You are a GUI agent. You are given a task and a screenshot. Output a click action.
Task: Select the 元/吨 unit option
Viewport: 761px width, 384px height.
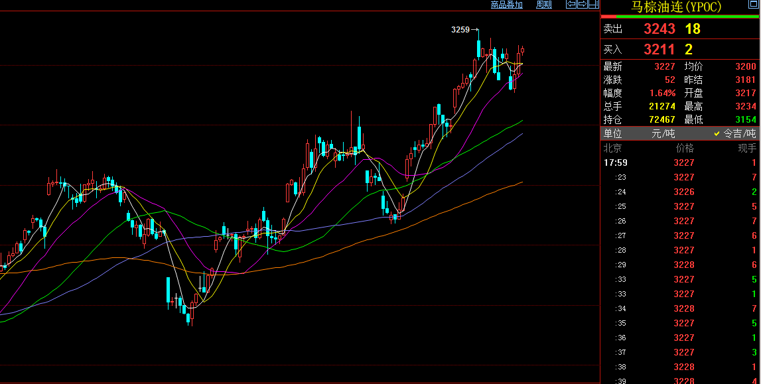663,133
